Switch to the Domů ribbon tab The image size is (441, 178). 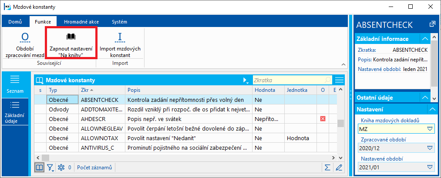point(15,21)
